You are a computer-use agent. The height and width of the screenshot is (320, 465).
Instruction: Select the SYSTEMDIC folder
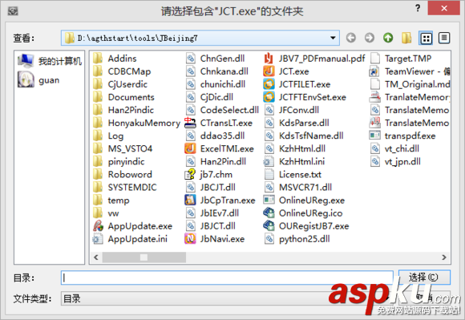pos(125,188)
